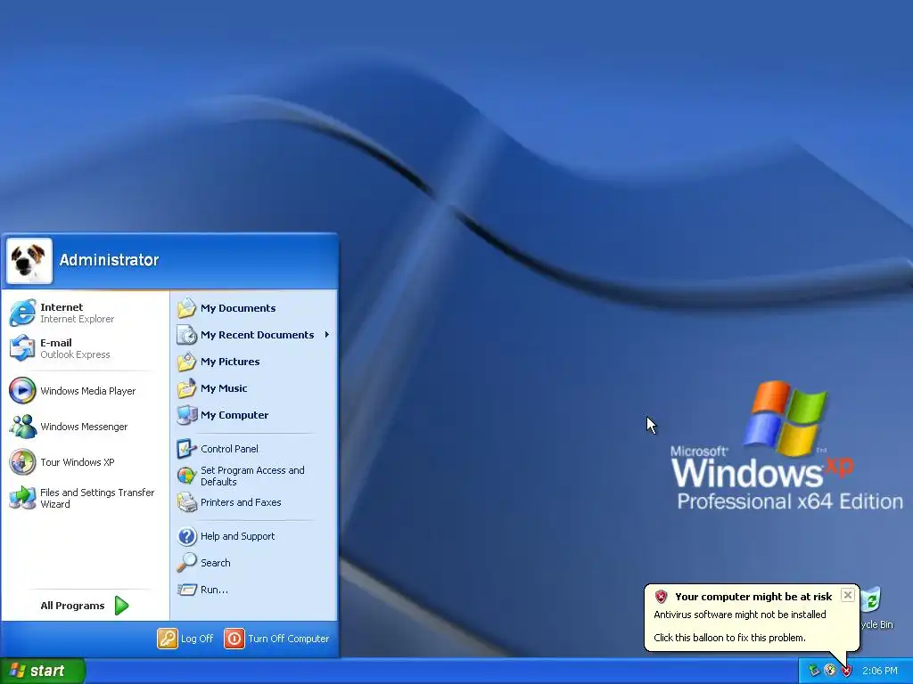Image resolution: width=913 pixels, height=684 pixels.
Task: Click the network connection tray icon
Action: click(x=813, y=672)
